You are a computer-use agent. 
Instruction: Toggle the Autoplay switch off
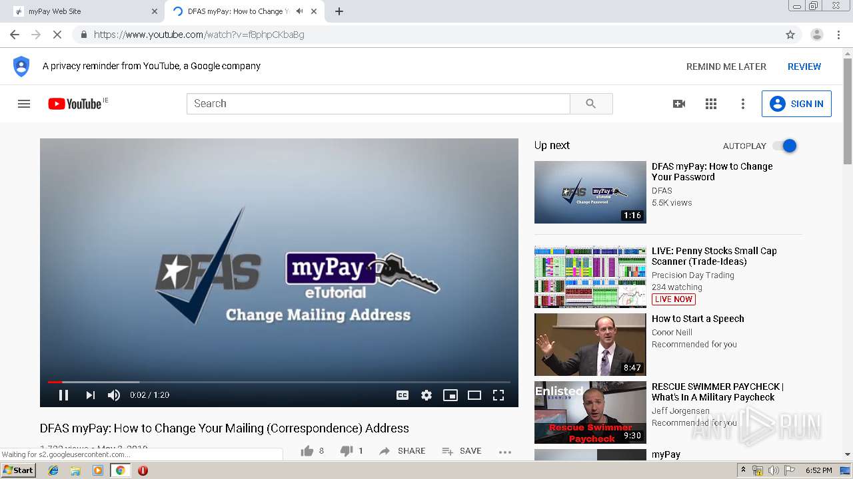(x=784, y=146)
